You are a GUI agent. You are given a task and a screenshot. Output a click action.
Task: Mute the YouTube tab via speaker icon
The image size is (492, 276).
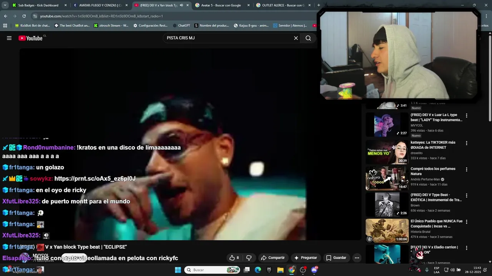181,5
